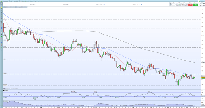
Task: Click the first Limit order icon
Action: click(x=177, y=5)
